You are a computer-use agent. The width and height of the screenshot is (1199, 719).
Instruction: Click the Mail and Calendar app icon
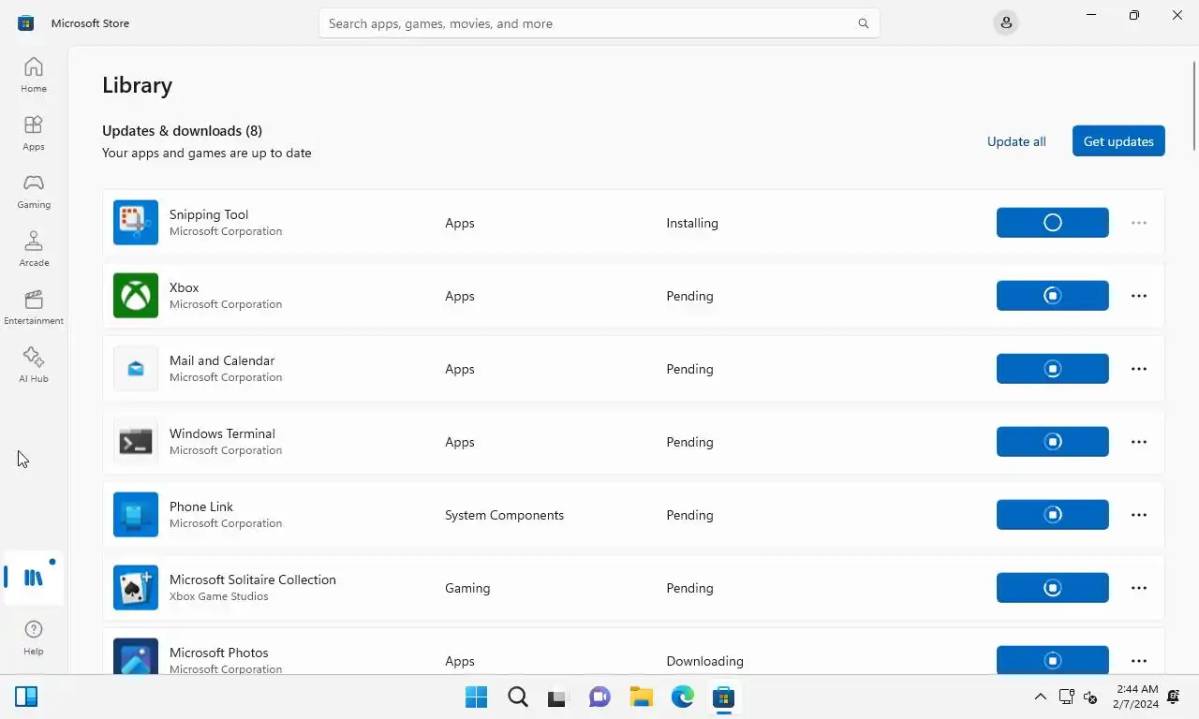(136, 369)
